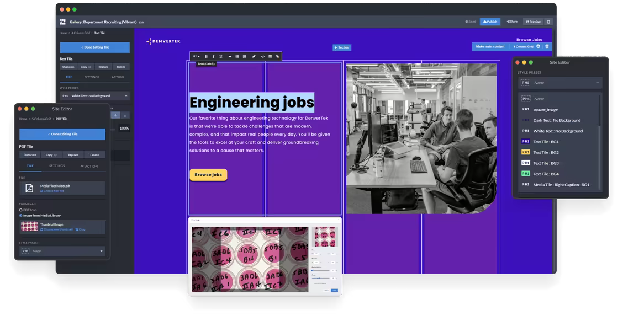Click Choose new file link
The image size is (623, 321).
click(52, 191)
